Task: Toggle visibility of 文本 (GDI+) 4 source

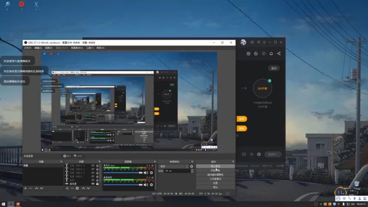Action: (x=93, y=166)
